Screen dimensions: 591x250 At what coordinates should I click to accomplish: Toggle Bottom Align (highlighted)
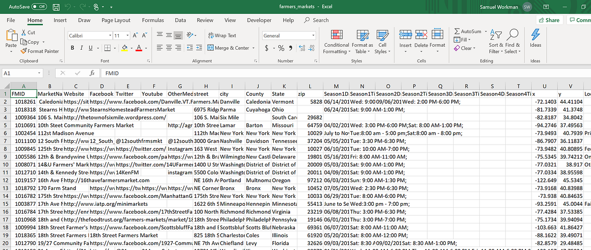tap(178, 35)
